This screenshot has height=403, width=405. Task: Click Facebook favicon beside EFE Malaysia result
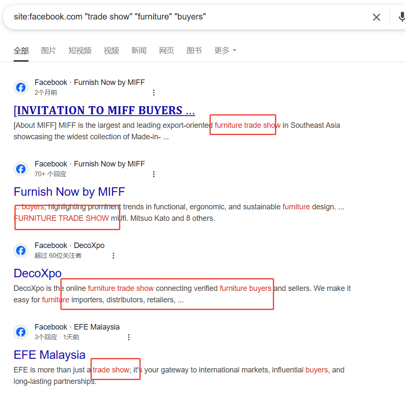tap(21, 332)
